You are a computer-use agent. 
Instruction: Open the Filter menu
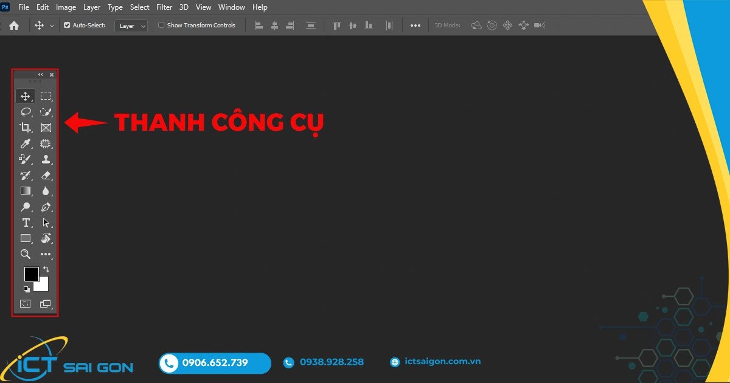[164, 7]
